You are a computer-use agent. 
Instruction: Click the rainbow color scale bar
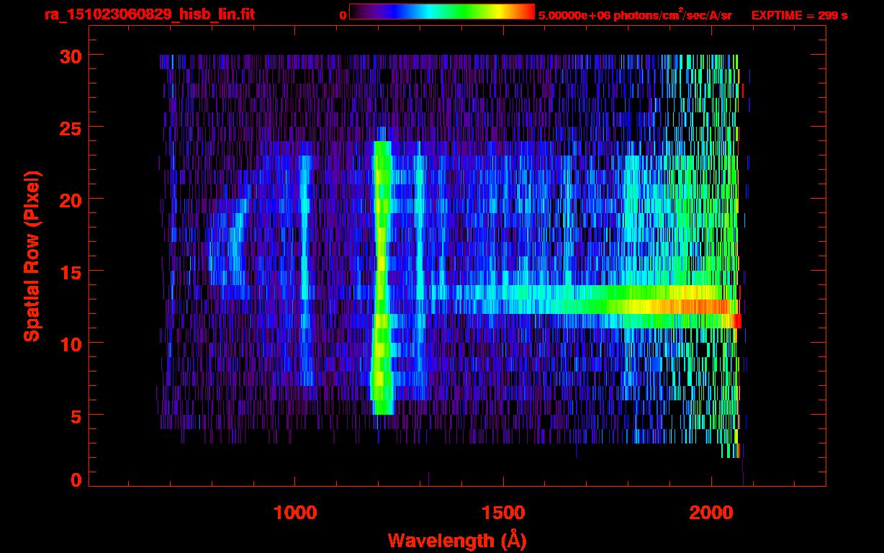442,12
